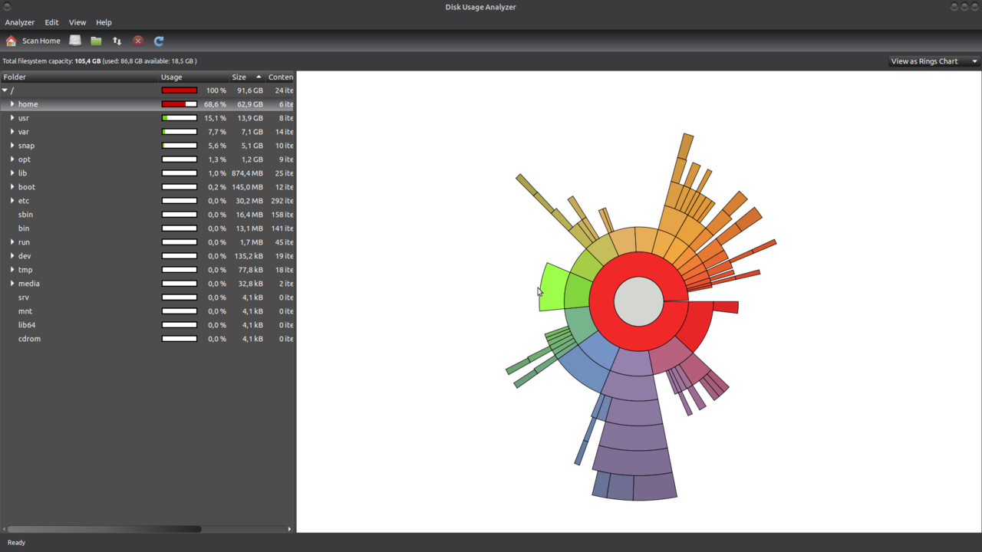Expand the opt folder
The width and height of the screenshot is (982, 552).
click(x=12, y=159)
